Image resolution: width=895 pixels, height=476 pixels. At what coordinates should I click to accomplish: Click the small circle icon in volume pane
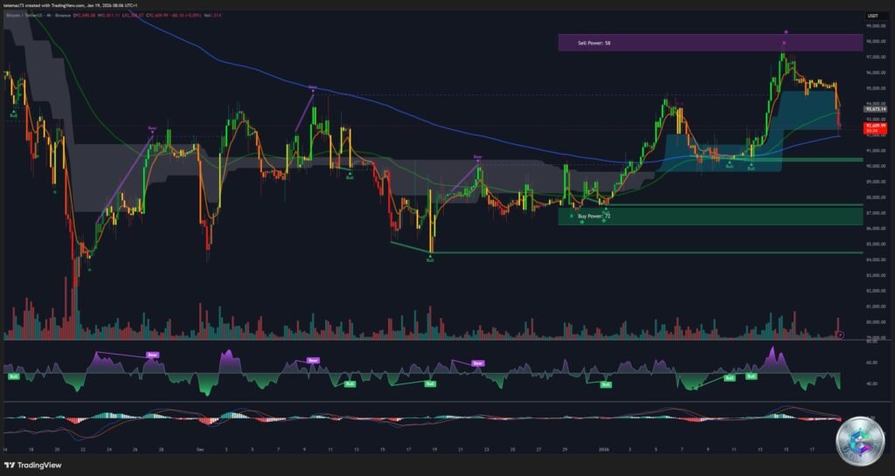coord(840,335)
